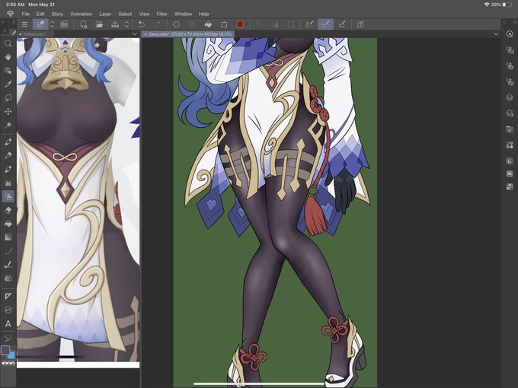Open a file with folder icon
The height and width of the screenshot is (388, 518).
pyautogui.click(x=99, y=24)
